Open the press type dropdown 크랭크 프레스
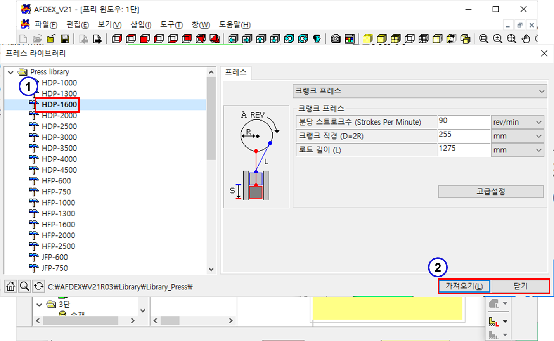This screenshot has height=341, width=554. click(419, 91)
